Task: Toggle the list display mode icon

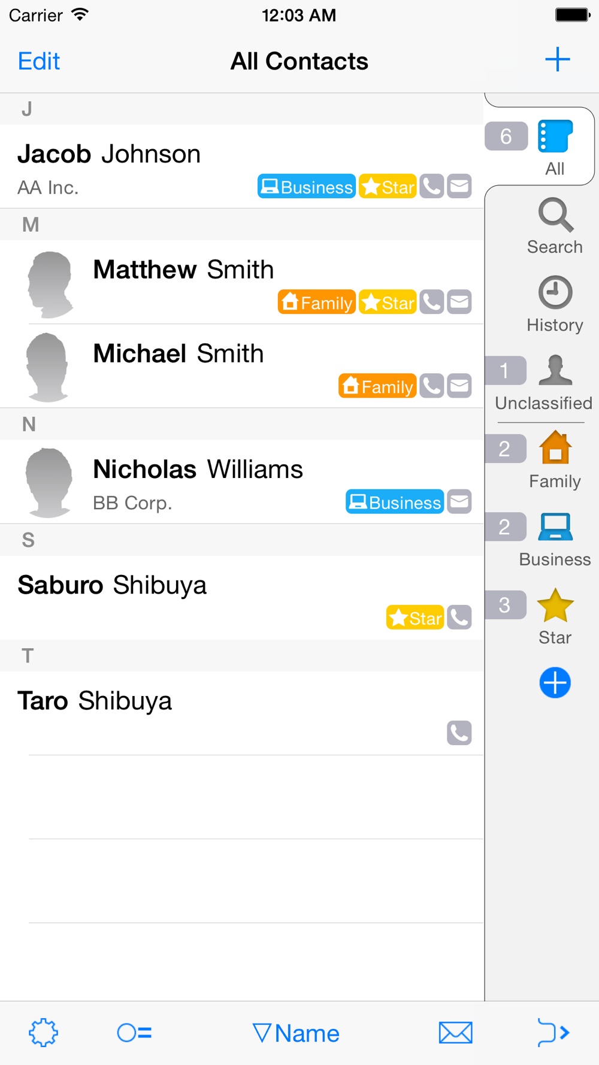Action: click(134, 1033)
